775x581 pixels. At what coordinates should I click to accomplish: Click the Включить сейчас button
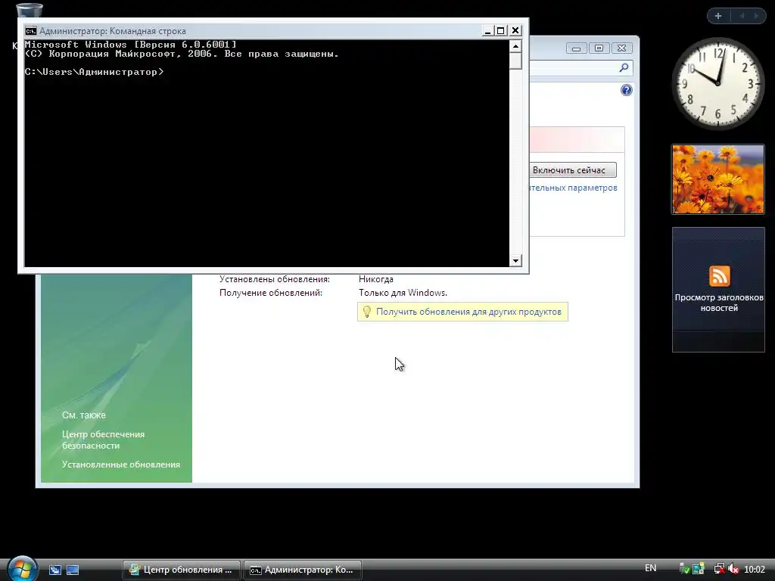pos(572,170)
